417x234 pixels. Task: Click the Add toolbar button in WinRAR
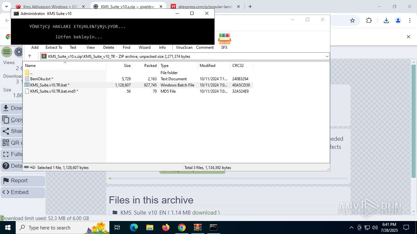(35, 47)
